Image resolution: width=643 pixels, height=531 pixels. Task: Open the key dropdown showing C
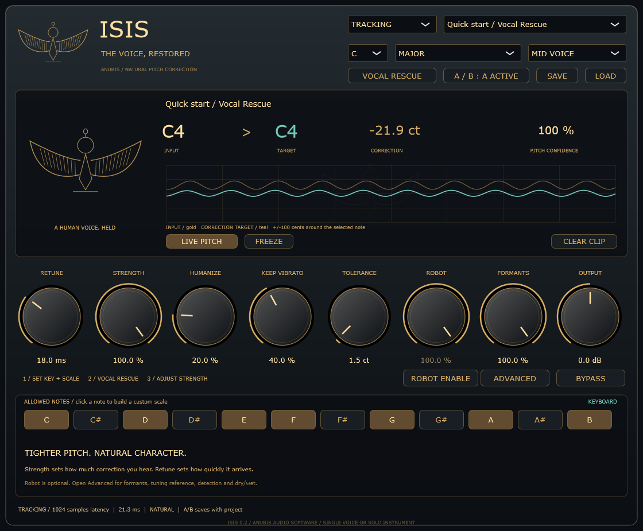(367, 53)
